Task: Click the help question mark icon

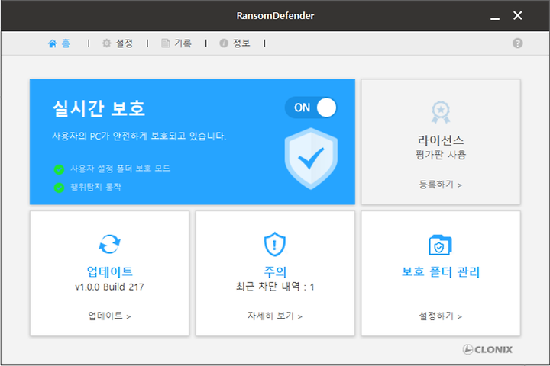Action: [x=517, y=43]
